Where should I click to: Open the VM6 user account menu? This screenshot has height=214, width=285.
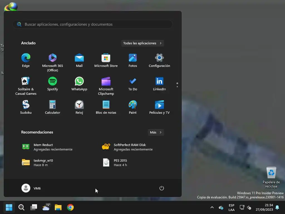coord(31,188)
